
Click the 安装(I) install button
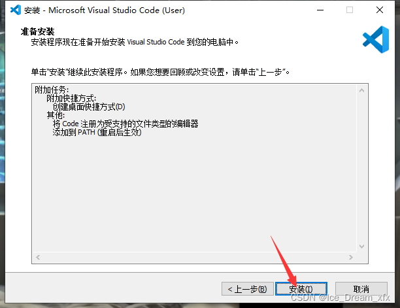point(301,289)
